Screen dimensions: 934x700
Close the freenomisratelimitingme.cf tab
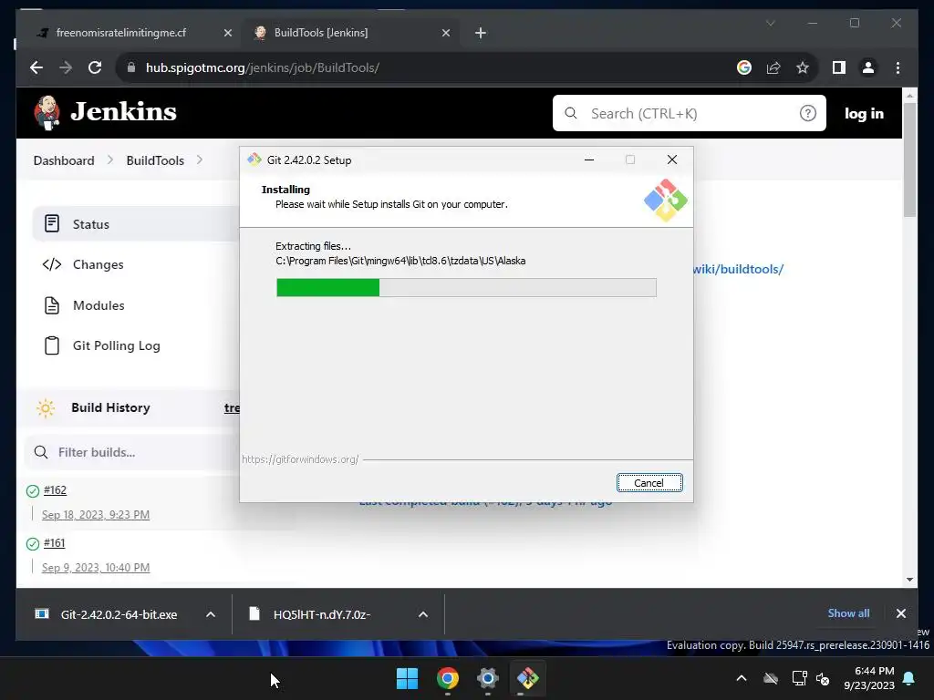point(227,33)
